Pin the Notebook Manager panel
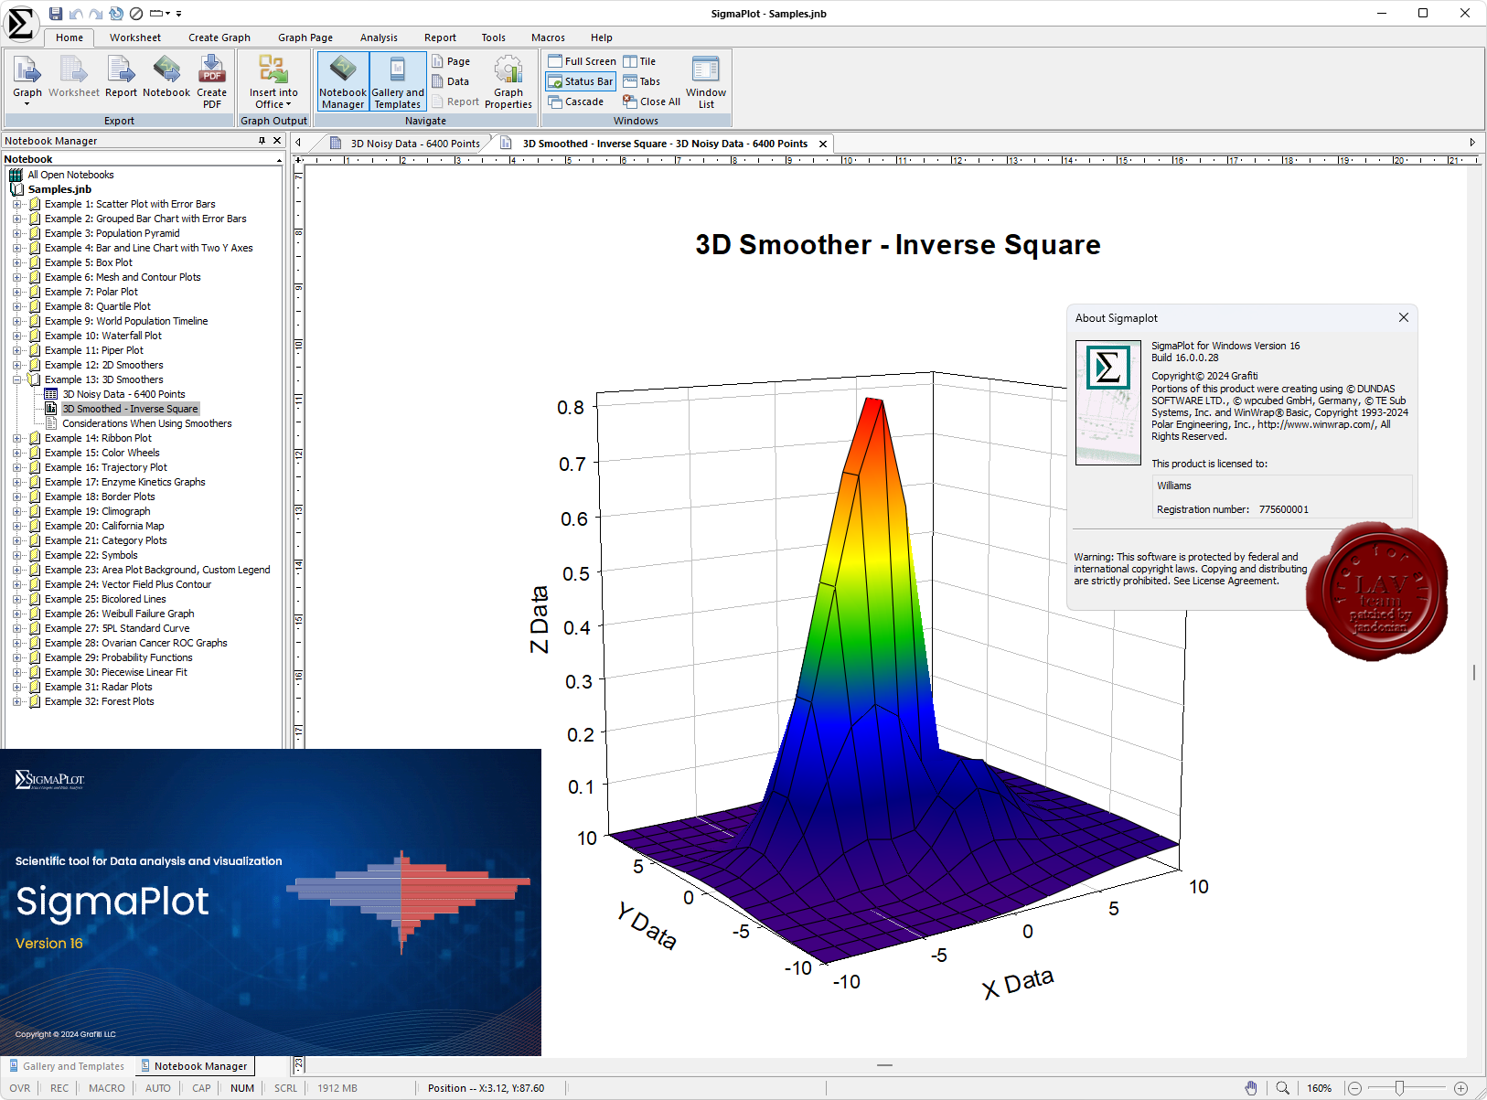The width and height of the screenshot is (1487, 1100). (262, 141)
